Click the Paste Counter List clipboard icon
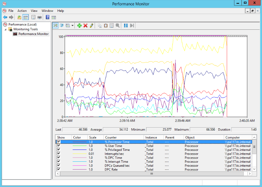 (x=106, y=26)
